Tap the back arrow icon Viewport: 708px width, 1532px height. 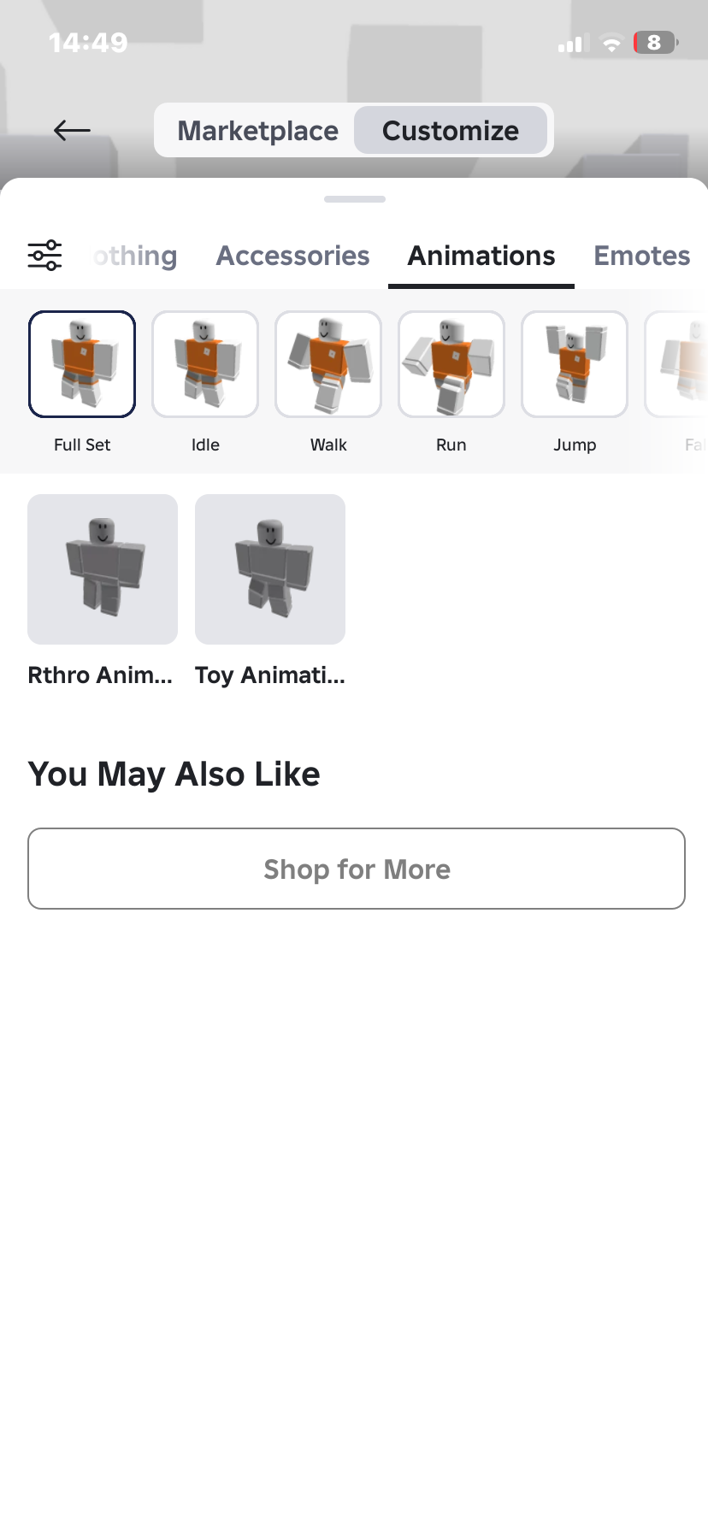72,130
